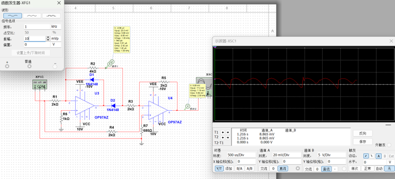Image resolution: width=395 pixels, height=179 pixels.
Task: Open the offset unit V dropdown
Action: click(56, 45)
